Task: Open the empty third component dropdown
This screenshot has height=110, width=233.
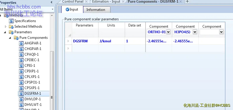Action: coord(221,32)
